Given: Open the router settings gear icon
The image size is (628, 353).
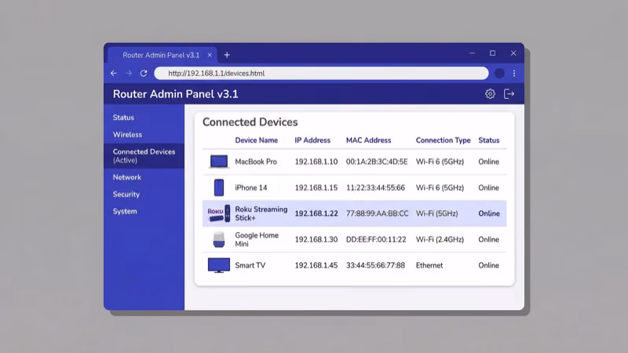Looking at the screenshot, I should [490, 93].
